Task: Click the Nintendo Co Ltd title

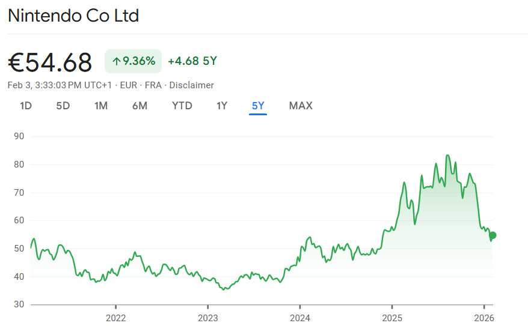Action: [73, 16]
